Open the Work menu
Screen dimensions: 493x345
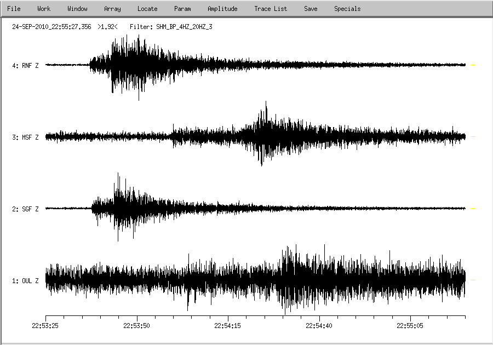[44, 9]
